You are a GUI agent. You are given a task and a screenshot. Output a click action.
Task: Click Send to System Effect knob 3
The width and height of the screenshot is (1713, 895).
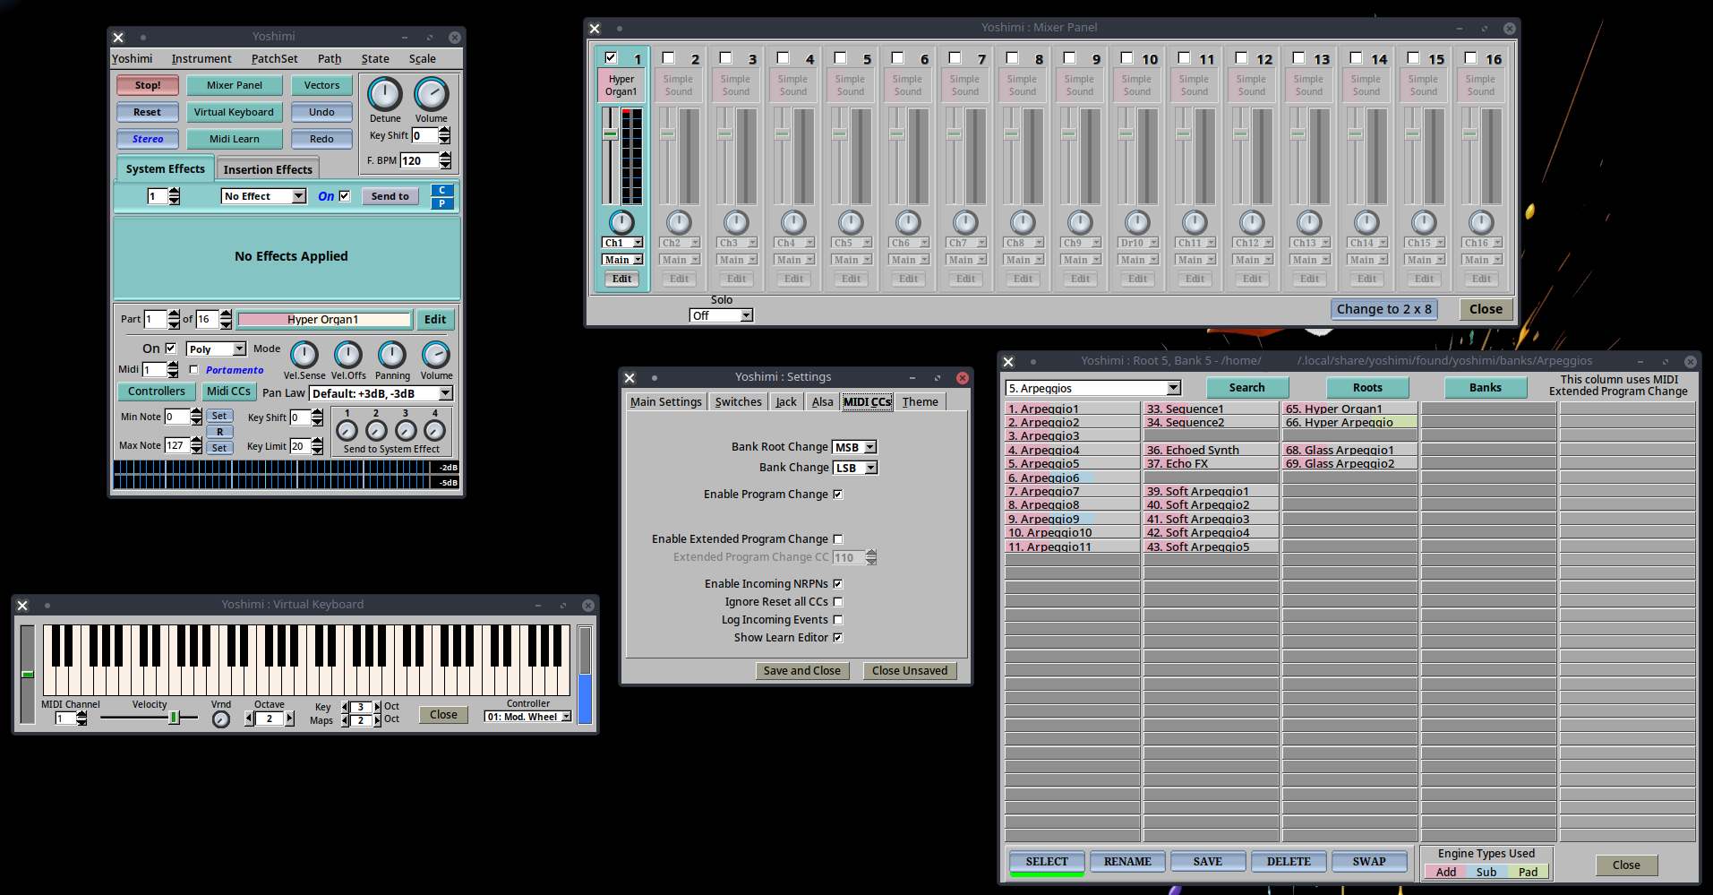pyautogui.click(x=406, y=431)
